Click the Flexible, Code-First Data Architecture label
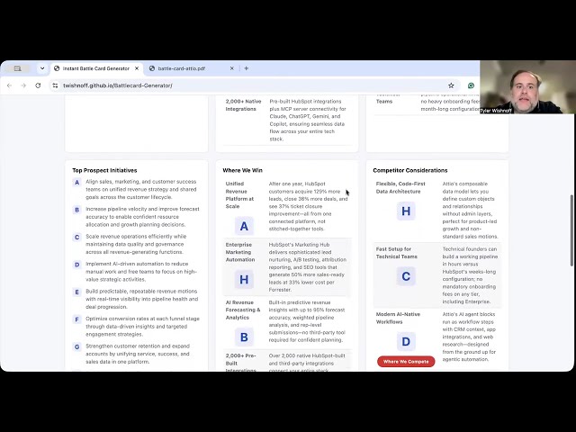This screenshot has width=576, height=432. tap(400, 187)
